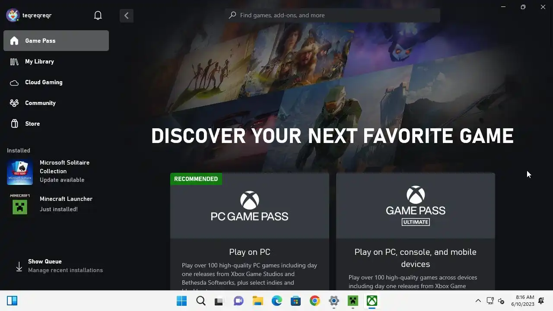This screenshot has height=311, width=553.
Task: Click the search magnifier icon
Action: tap(232, 15)
